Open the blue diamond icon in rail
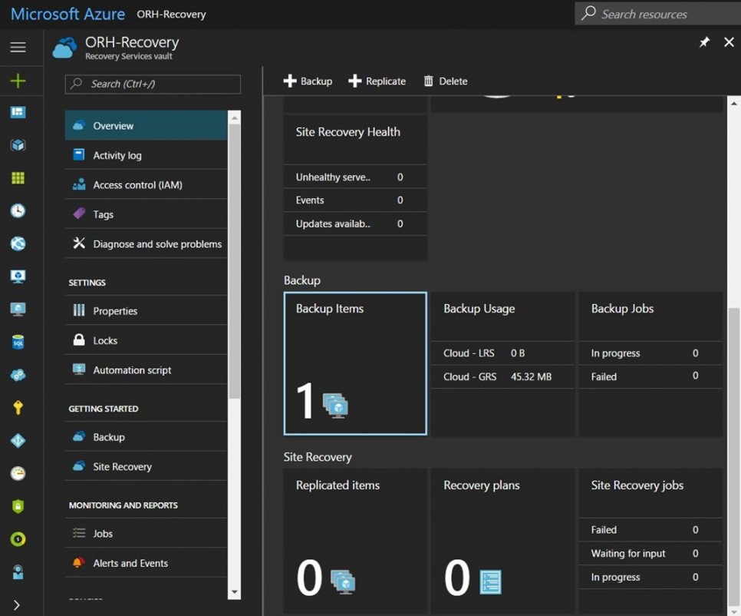Viewport: 741px width, 616px height. click(18, 440)
